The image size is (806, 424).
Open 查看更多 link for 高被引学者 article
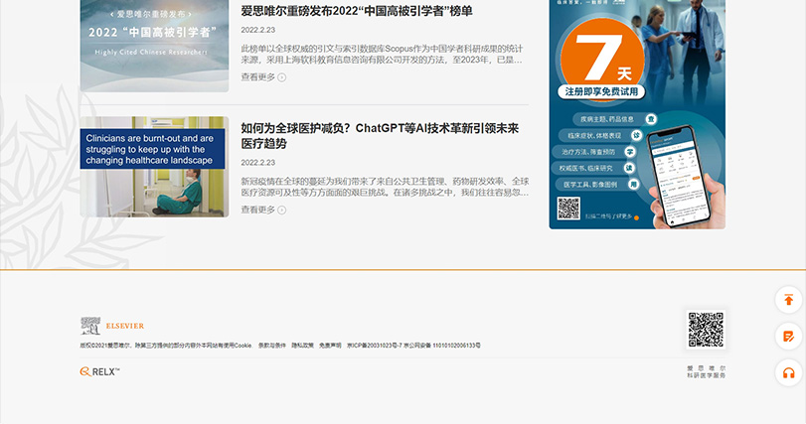click(x=263, y=77)
